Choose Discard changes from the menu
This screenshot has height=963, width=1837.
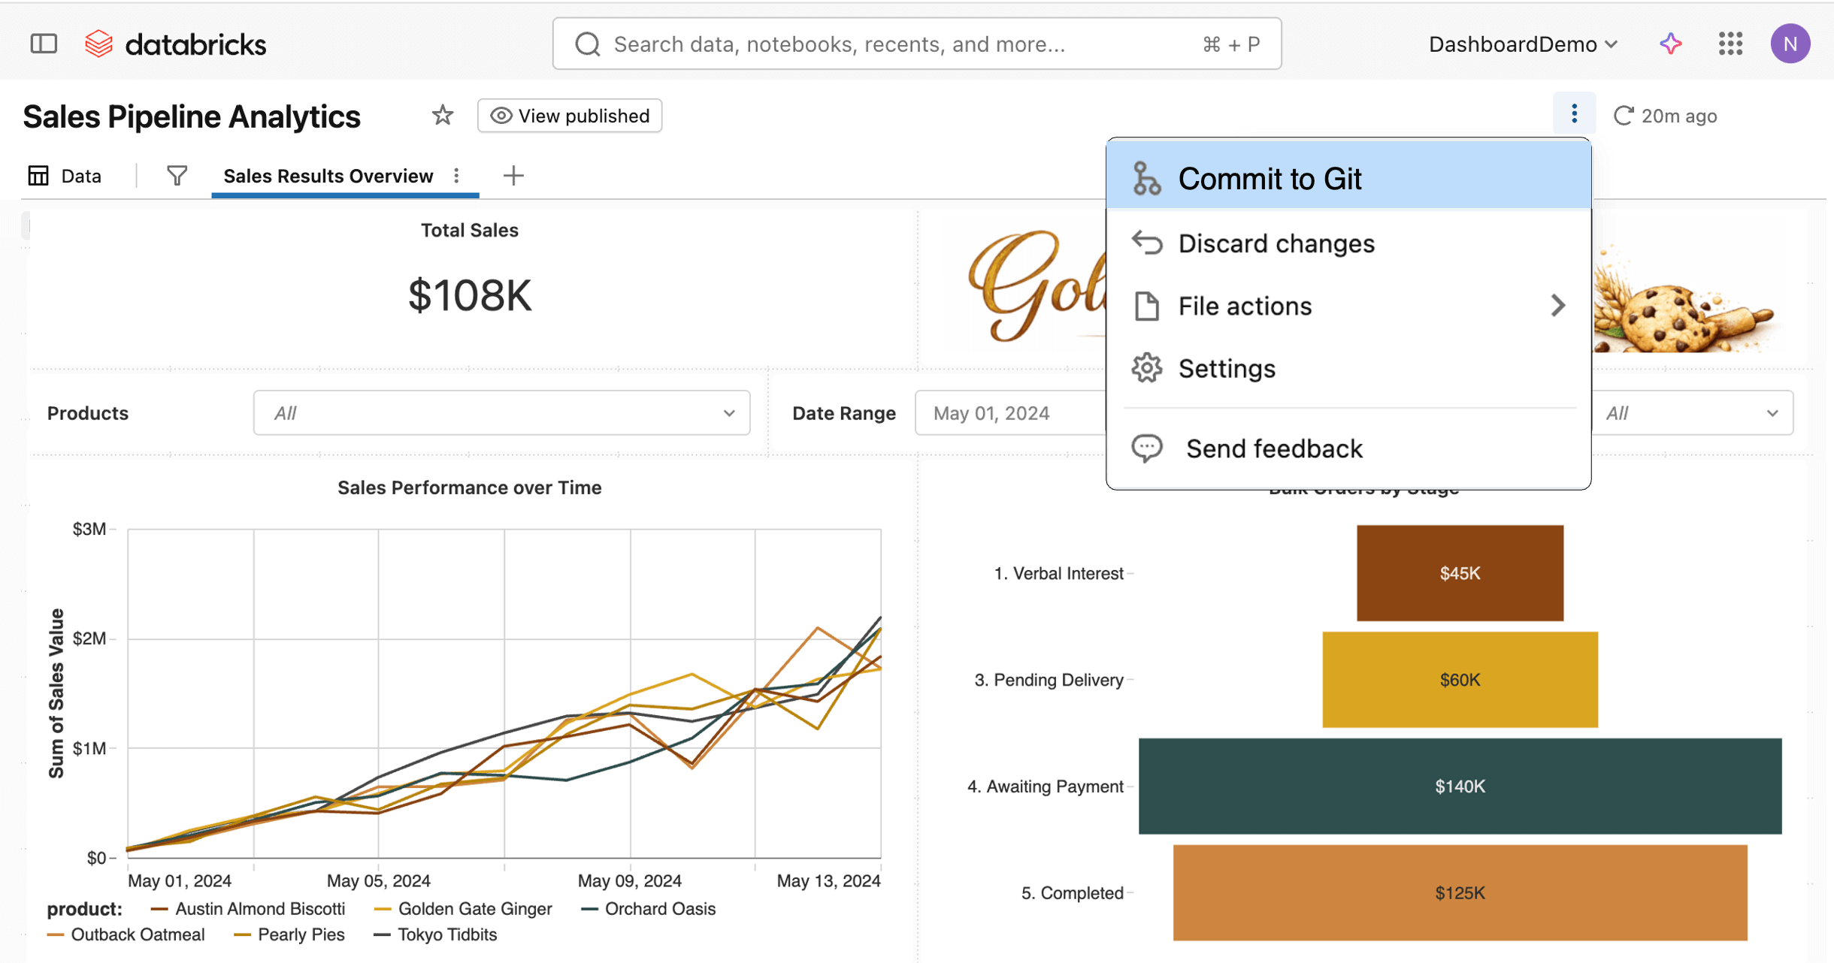coord(1276,243)
